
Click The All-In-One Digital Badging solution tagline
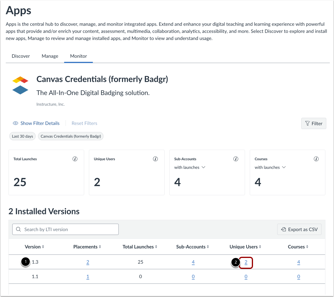93,93
